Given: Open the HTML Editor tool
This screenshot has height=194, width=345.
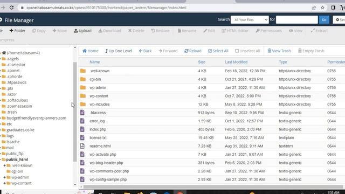Looking at the screenshot, I should tap(235, 31).
